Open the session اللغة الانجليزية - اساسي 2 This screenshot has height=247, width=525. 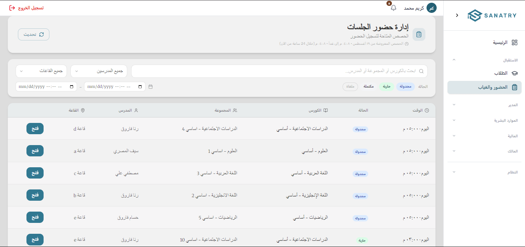[35, 195]
